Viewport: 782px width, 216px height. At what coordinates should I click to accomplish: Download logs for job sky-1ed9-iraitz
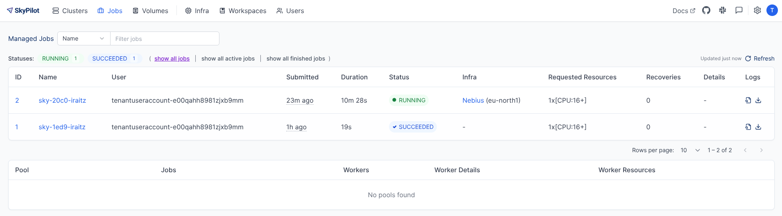coord(758,127)
